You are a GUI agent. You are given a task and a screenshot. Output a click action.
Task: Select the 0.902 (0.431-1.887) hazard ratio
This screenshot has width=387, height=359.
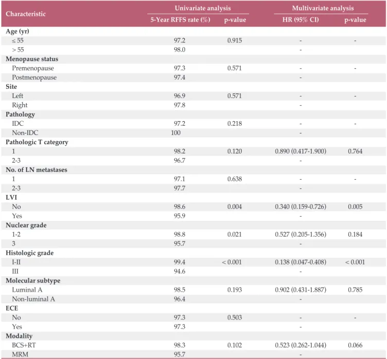coord(301,290)
